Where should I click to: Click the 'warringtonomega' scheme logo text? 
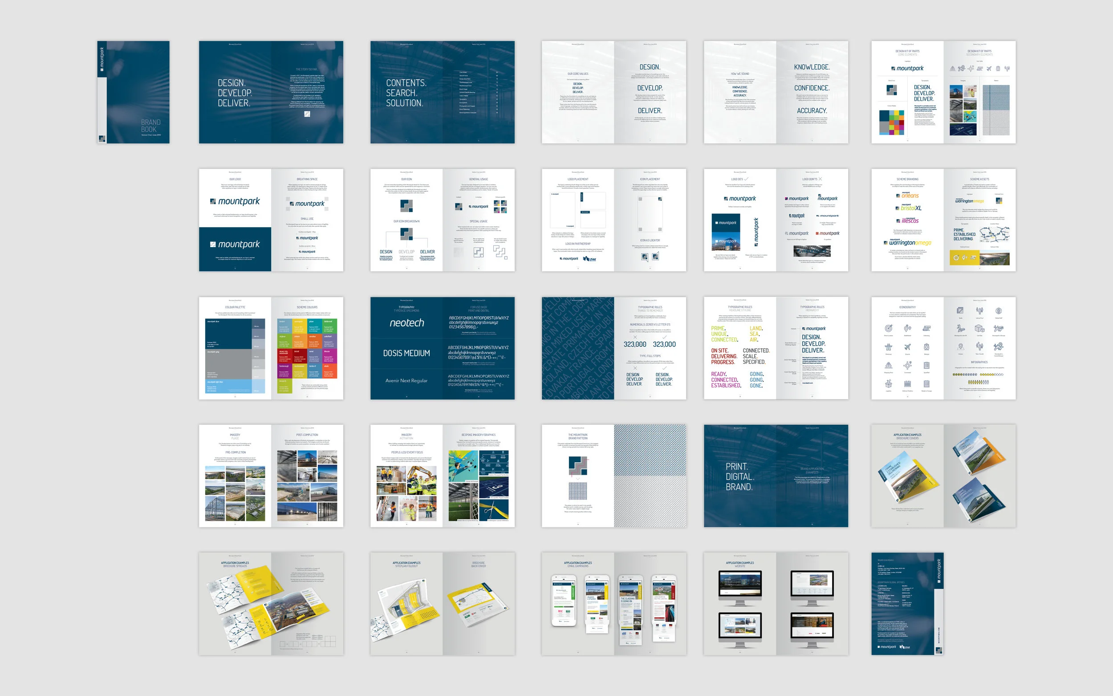(910, 243)
